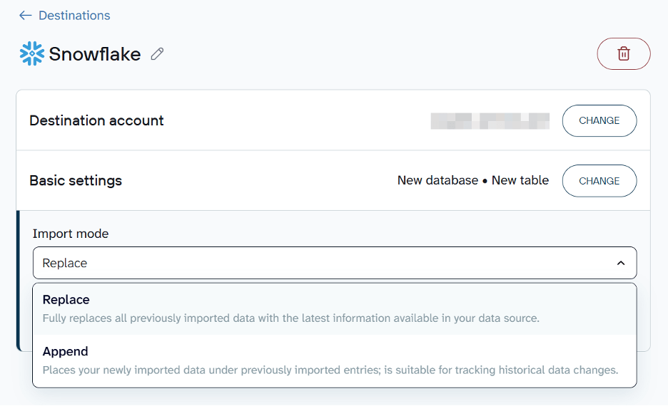Click the blurred destination account name
This screenshot has height=406, width=668.
point(490,120)
